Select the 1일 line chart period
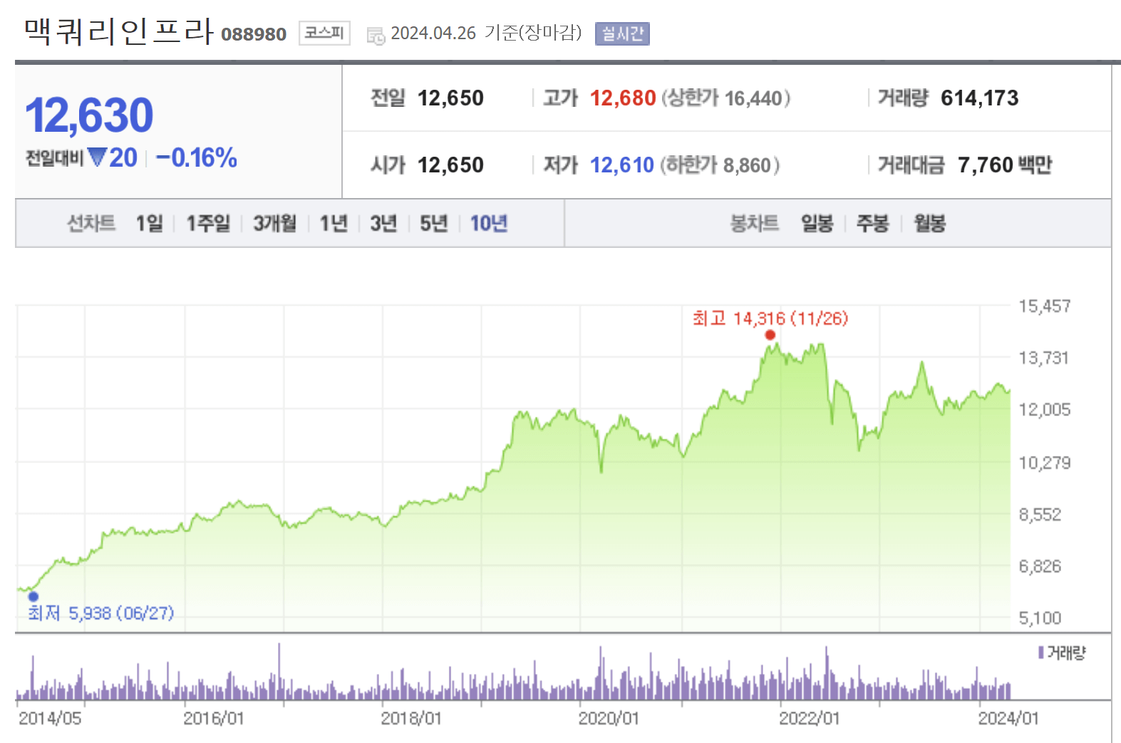Viewport: 1121px width, 743px height. 150,224
